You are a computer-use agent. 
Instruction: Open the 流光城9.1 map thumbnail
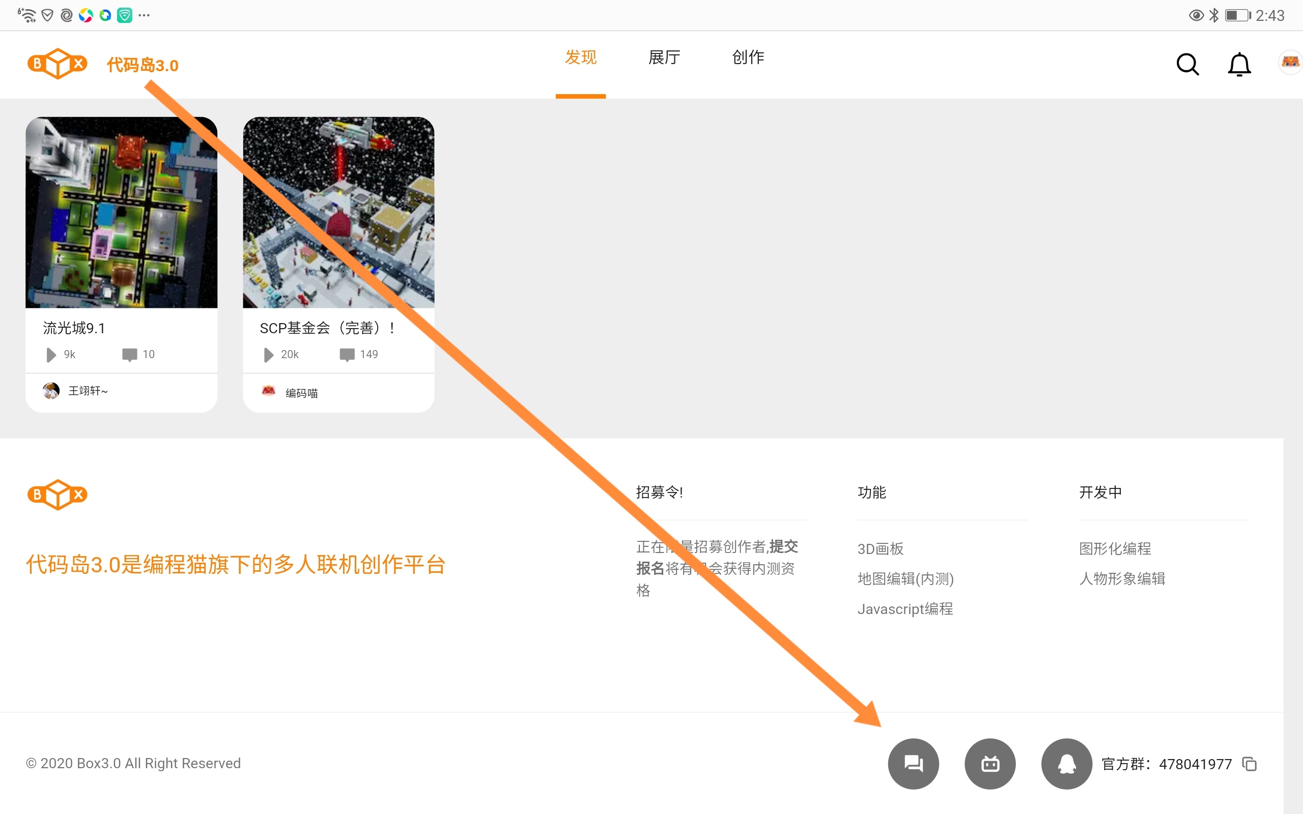click(122, 213)
